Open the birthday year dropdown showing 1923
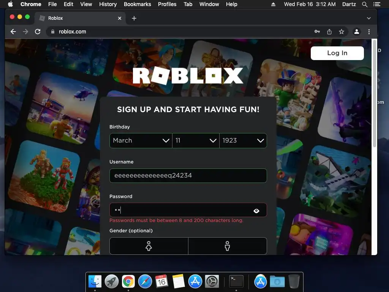Viewport: 389px width, 292px height. pos(243,141)
